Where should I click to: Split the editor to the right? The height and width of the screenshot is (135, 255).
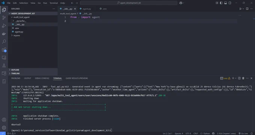coord(247,9)
